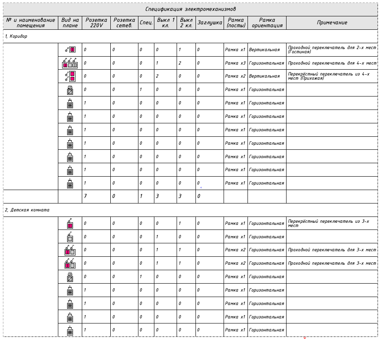Click the triple-gang switch symbol in Коридор
383x339 pixels.
pyautogui.click(x=70, y=63)
